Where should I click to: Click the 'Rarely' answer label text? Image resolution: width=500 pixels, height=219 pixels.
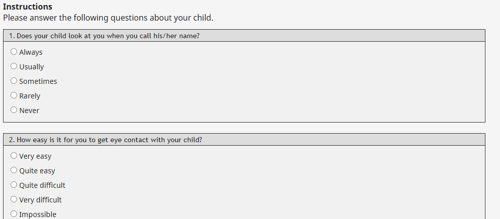coord(30,96)
